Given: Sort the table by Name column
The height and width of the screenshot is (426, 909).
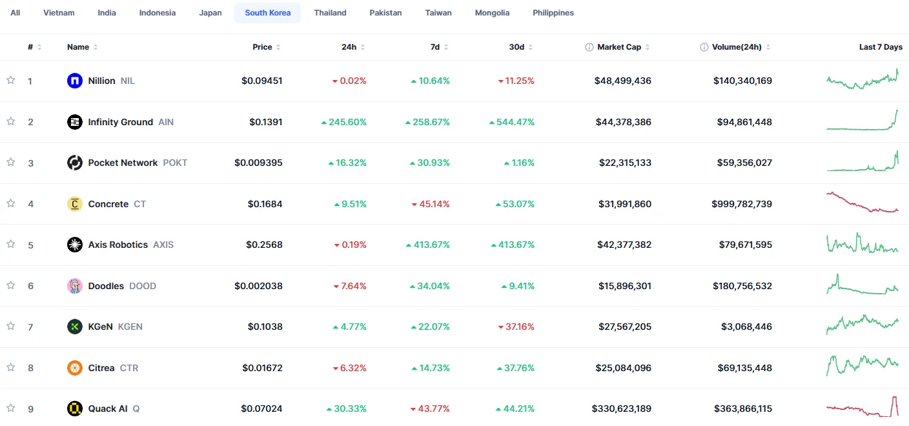Looking at the screenshot, I should point(83,47).
